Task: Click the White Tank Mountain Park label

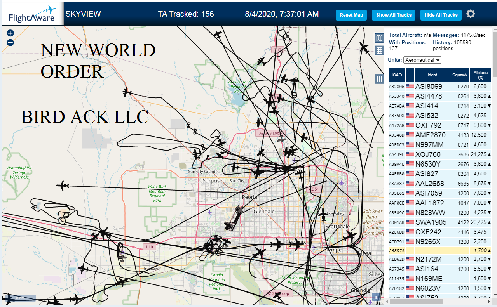Action: pos(157,193)
